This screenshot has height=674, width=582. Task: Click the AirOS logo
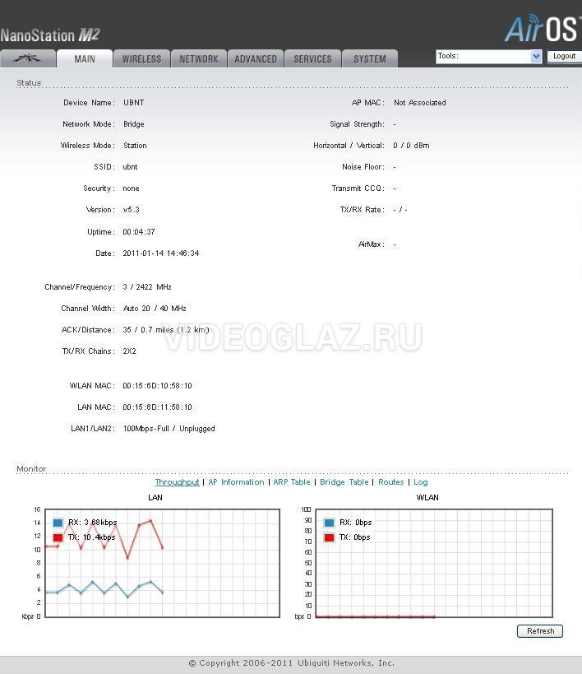click(x=542, y=29)
